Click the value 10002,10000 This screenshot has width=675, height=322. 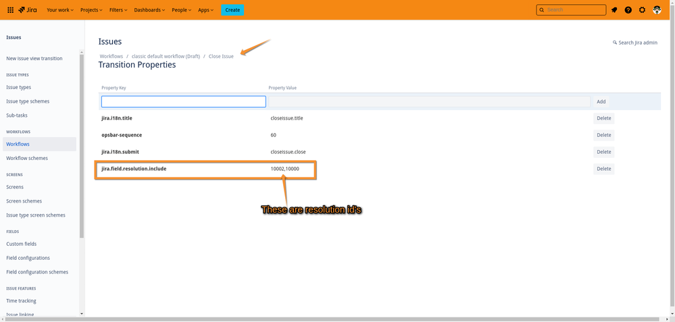[285, 169]
